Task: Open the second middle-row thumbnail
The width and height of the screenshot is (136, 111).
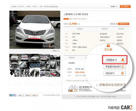Action: (25, 65)
